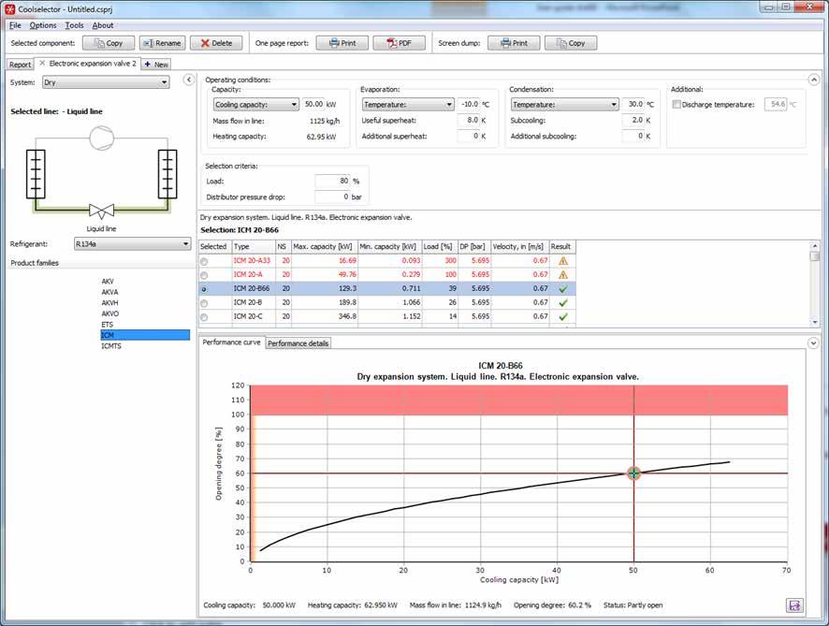The height and width of the screenshot is (626, 829).
Task: Click the green checkmark in ICM 20-B66 row
Action: [563, 289]
